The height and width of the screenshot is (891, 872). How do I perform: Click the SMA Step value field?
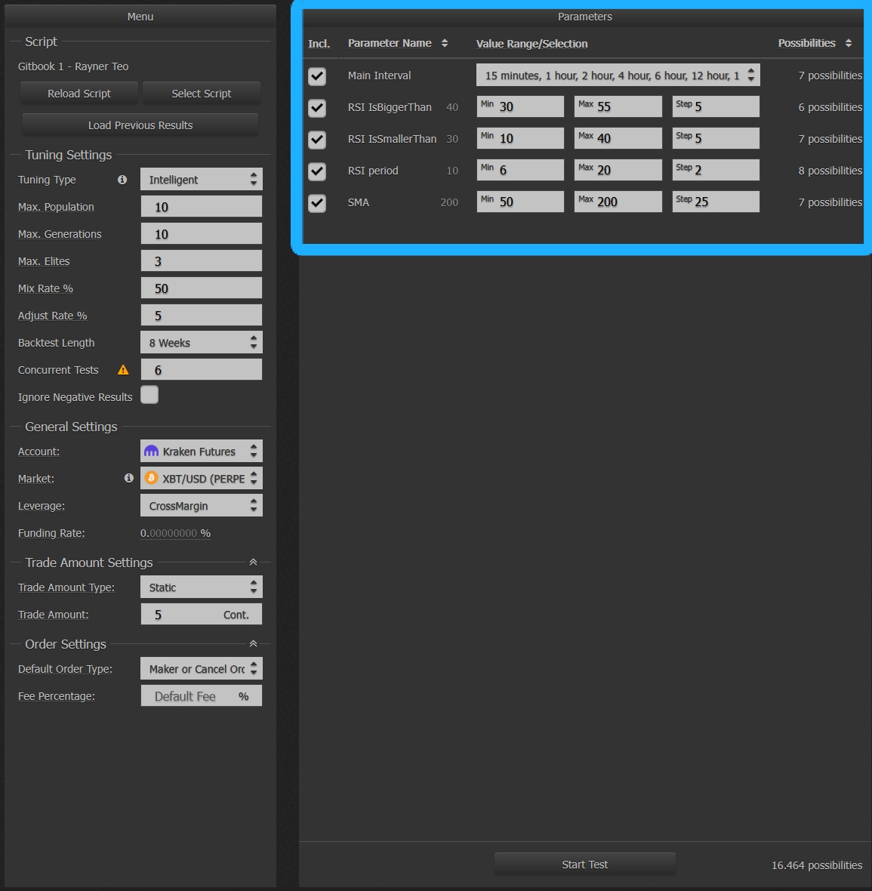(716, 202)
